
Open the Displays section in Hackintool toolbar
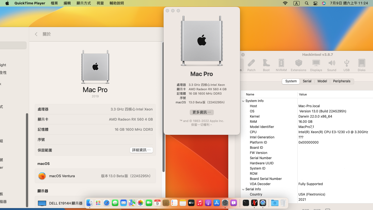tap(316, 65)
